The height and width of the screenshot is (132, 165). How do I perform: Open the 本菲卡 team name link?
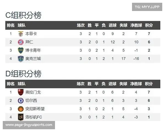(31, 34)
